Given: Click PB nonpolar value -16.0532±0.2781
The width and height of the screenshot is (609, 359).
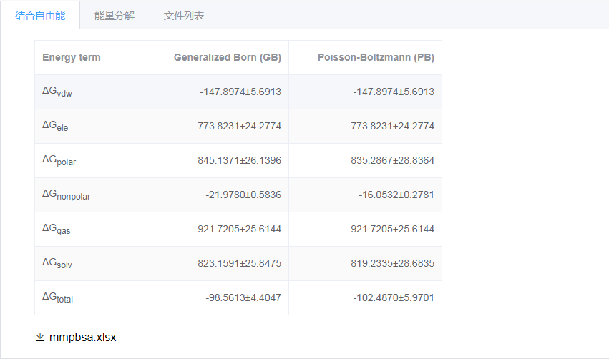Looking at the screenshot, I should point(396,195).
